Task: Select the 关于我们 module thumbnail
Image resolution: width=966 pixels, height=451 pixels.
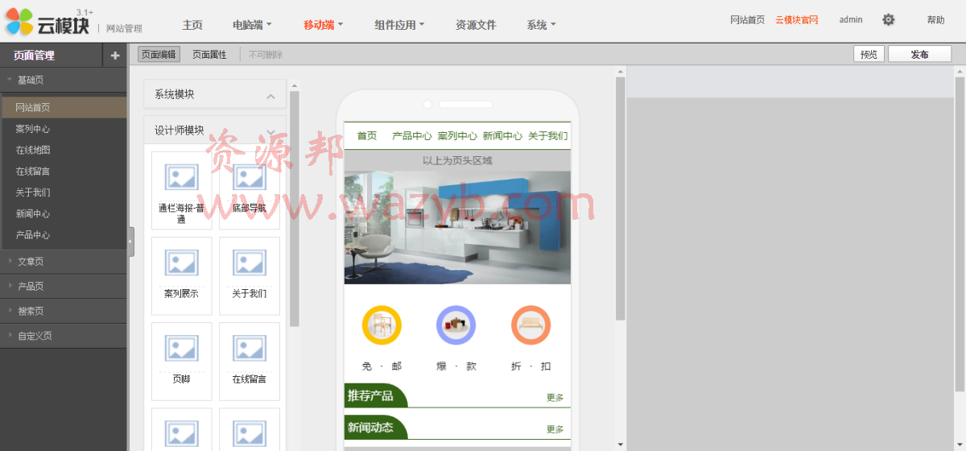Action: 250,276
